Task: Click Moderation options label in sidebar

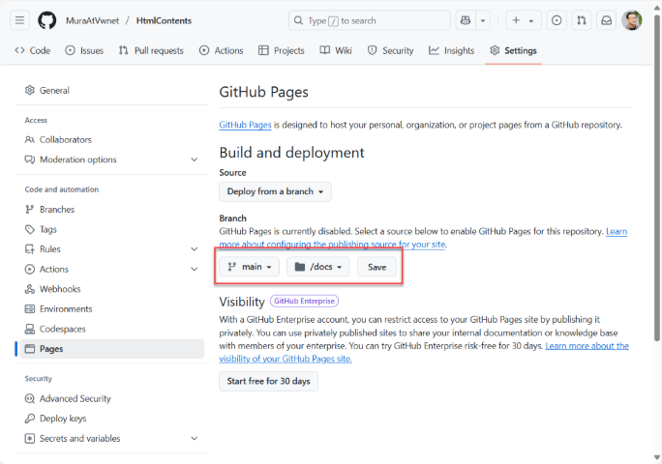Action: (78, 159)
